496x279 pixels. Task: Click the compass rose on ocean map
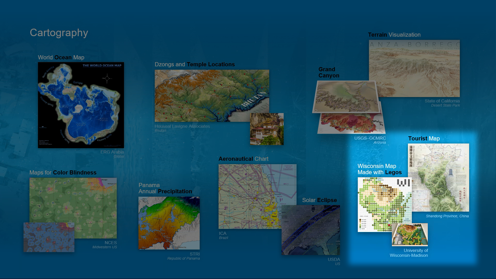(107, 78)
